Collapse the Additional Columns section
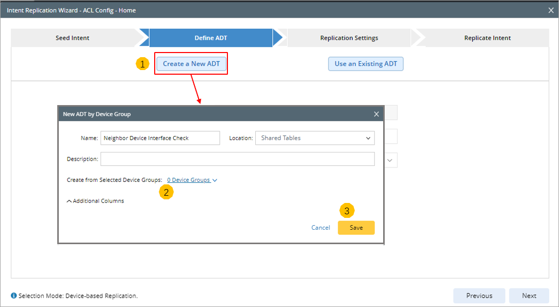Viewport: 559px width, 307px height. click(95, 201)
